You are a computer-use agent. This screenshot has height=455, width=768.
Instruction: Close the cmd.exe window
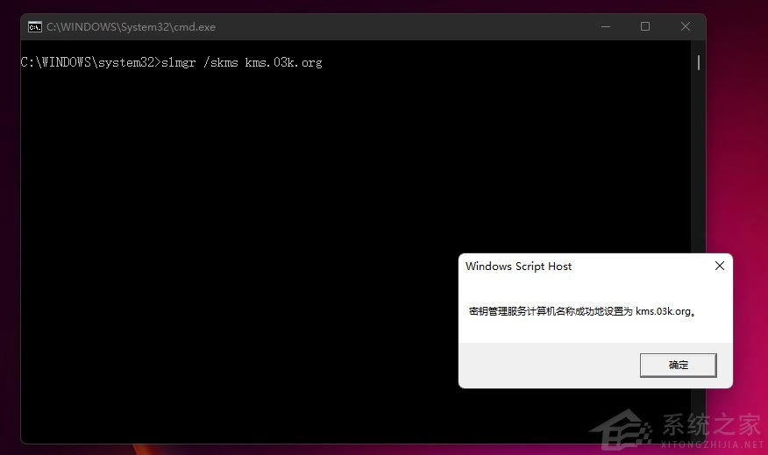click(x=685, y=27)
